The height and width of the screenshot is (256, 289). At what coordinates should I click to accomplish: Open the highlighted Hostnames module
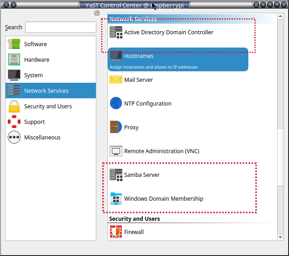(x=178, y=59)
